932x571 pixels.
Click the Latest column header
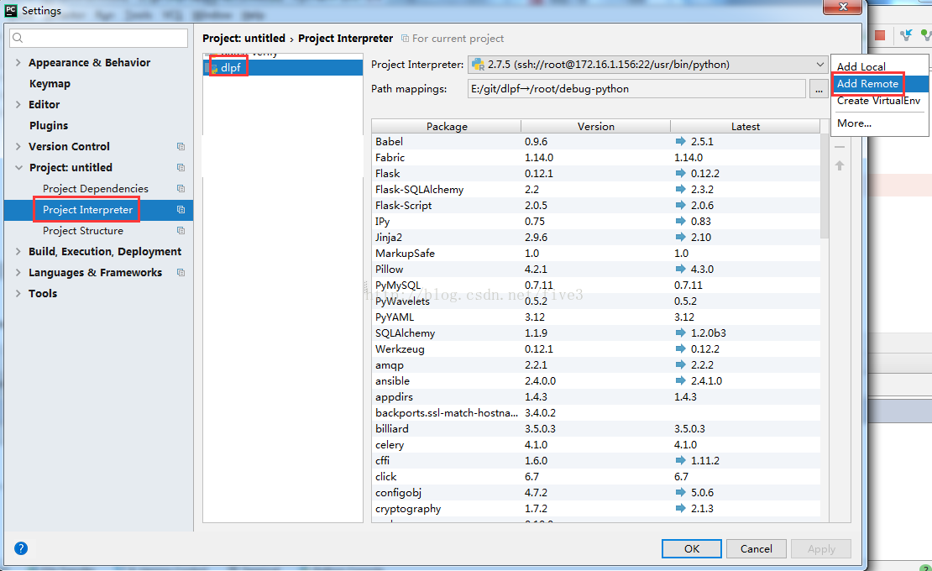[746, 127]
